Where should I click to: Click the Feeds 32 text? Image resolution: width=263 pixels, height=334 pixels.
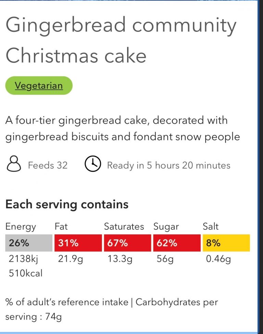coord(48,165)
